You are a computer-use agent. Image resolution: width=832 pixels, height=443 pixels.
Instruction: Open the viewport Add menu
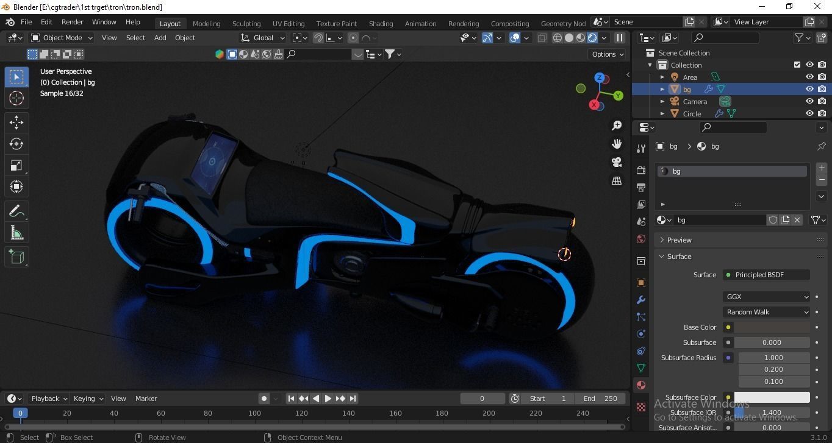(160, 38)
